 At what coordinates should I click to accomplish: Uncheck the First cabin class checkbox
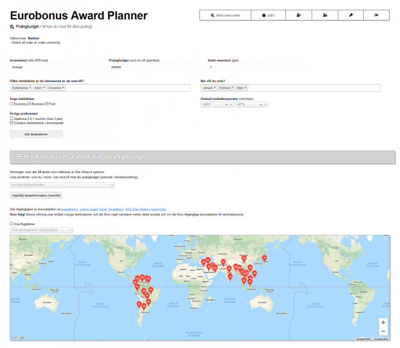47,104
